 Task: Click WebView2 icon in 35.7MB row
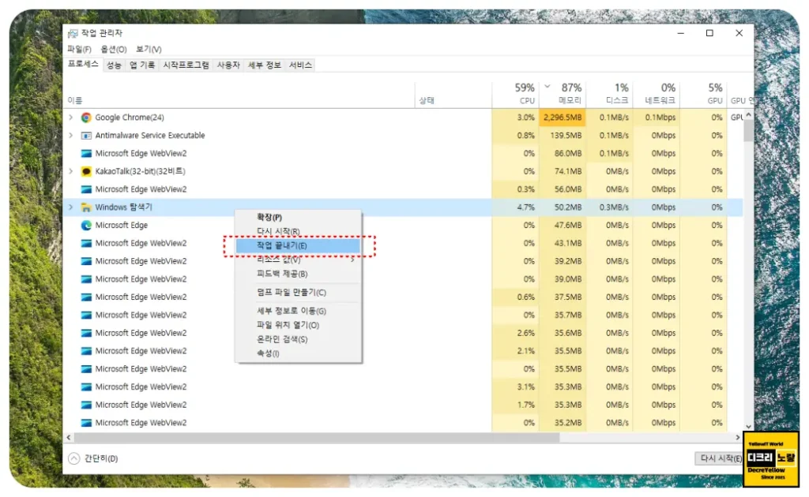point(86,316)
